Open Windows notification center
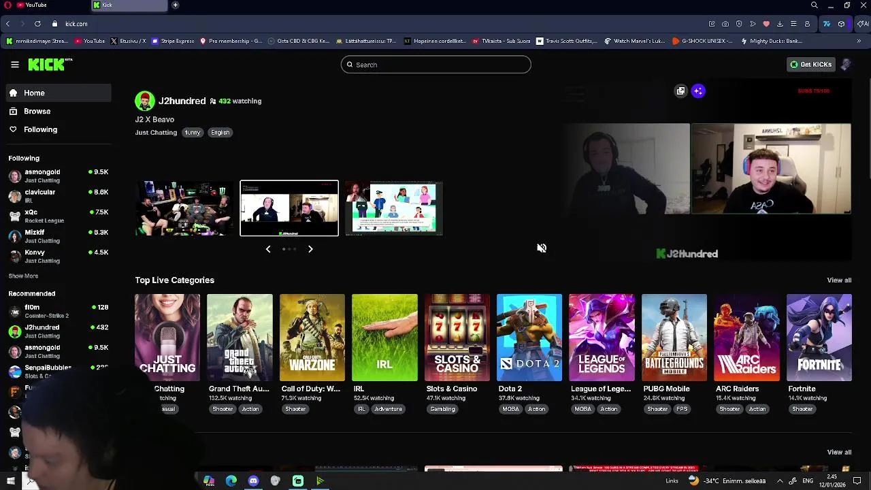 (x=857, y=481)
